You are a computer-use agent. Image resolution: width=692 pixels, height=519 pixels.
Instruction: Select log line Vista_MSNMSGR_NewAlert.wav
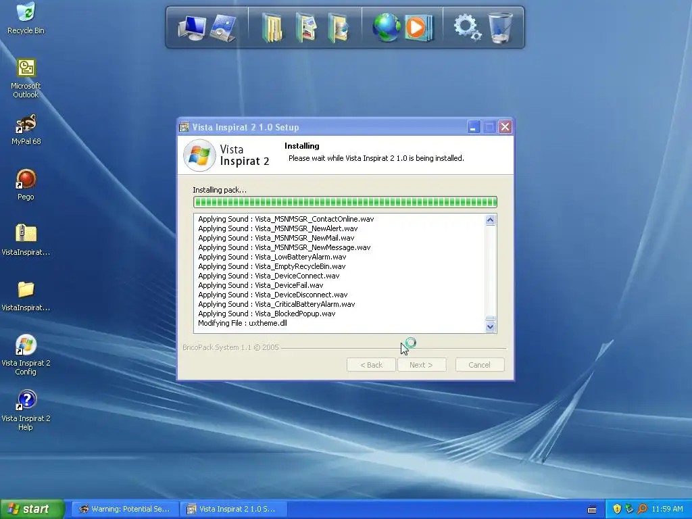278,228
